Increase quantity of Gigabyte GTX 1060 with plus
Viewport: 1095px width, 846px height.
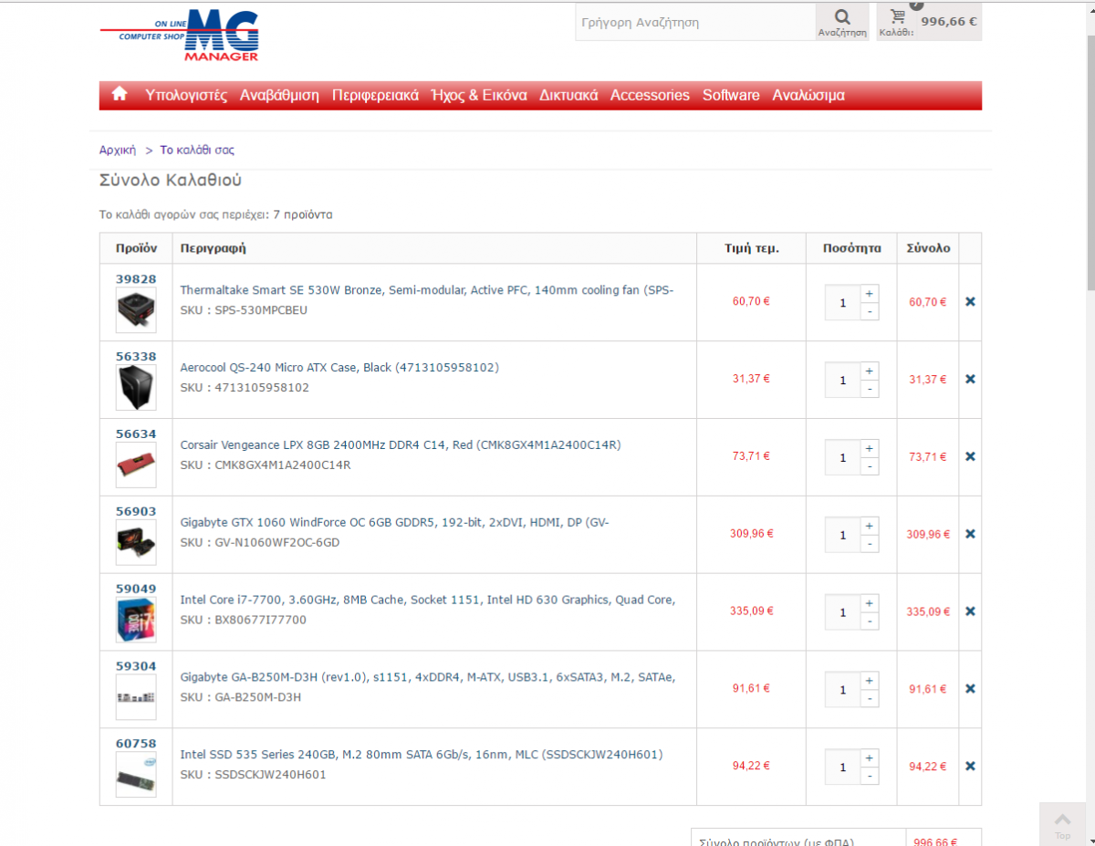click(870, 527)
